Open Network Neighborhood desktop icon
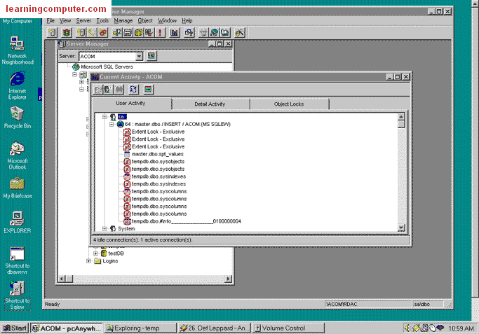479x334 pixels. pyautogui.click(x=18, y=50)
